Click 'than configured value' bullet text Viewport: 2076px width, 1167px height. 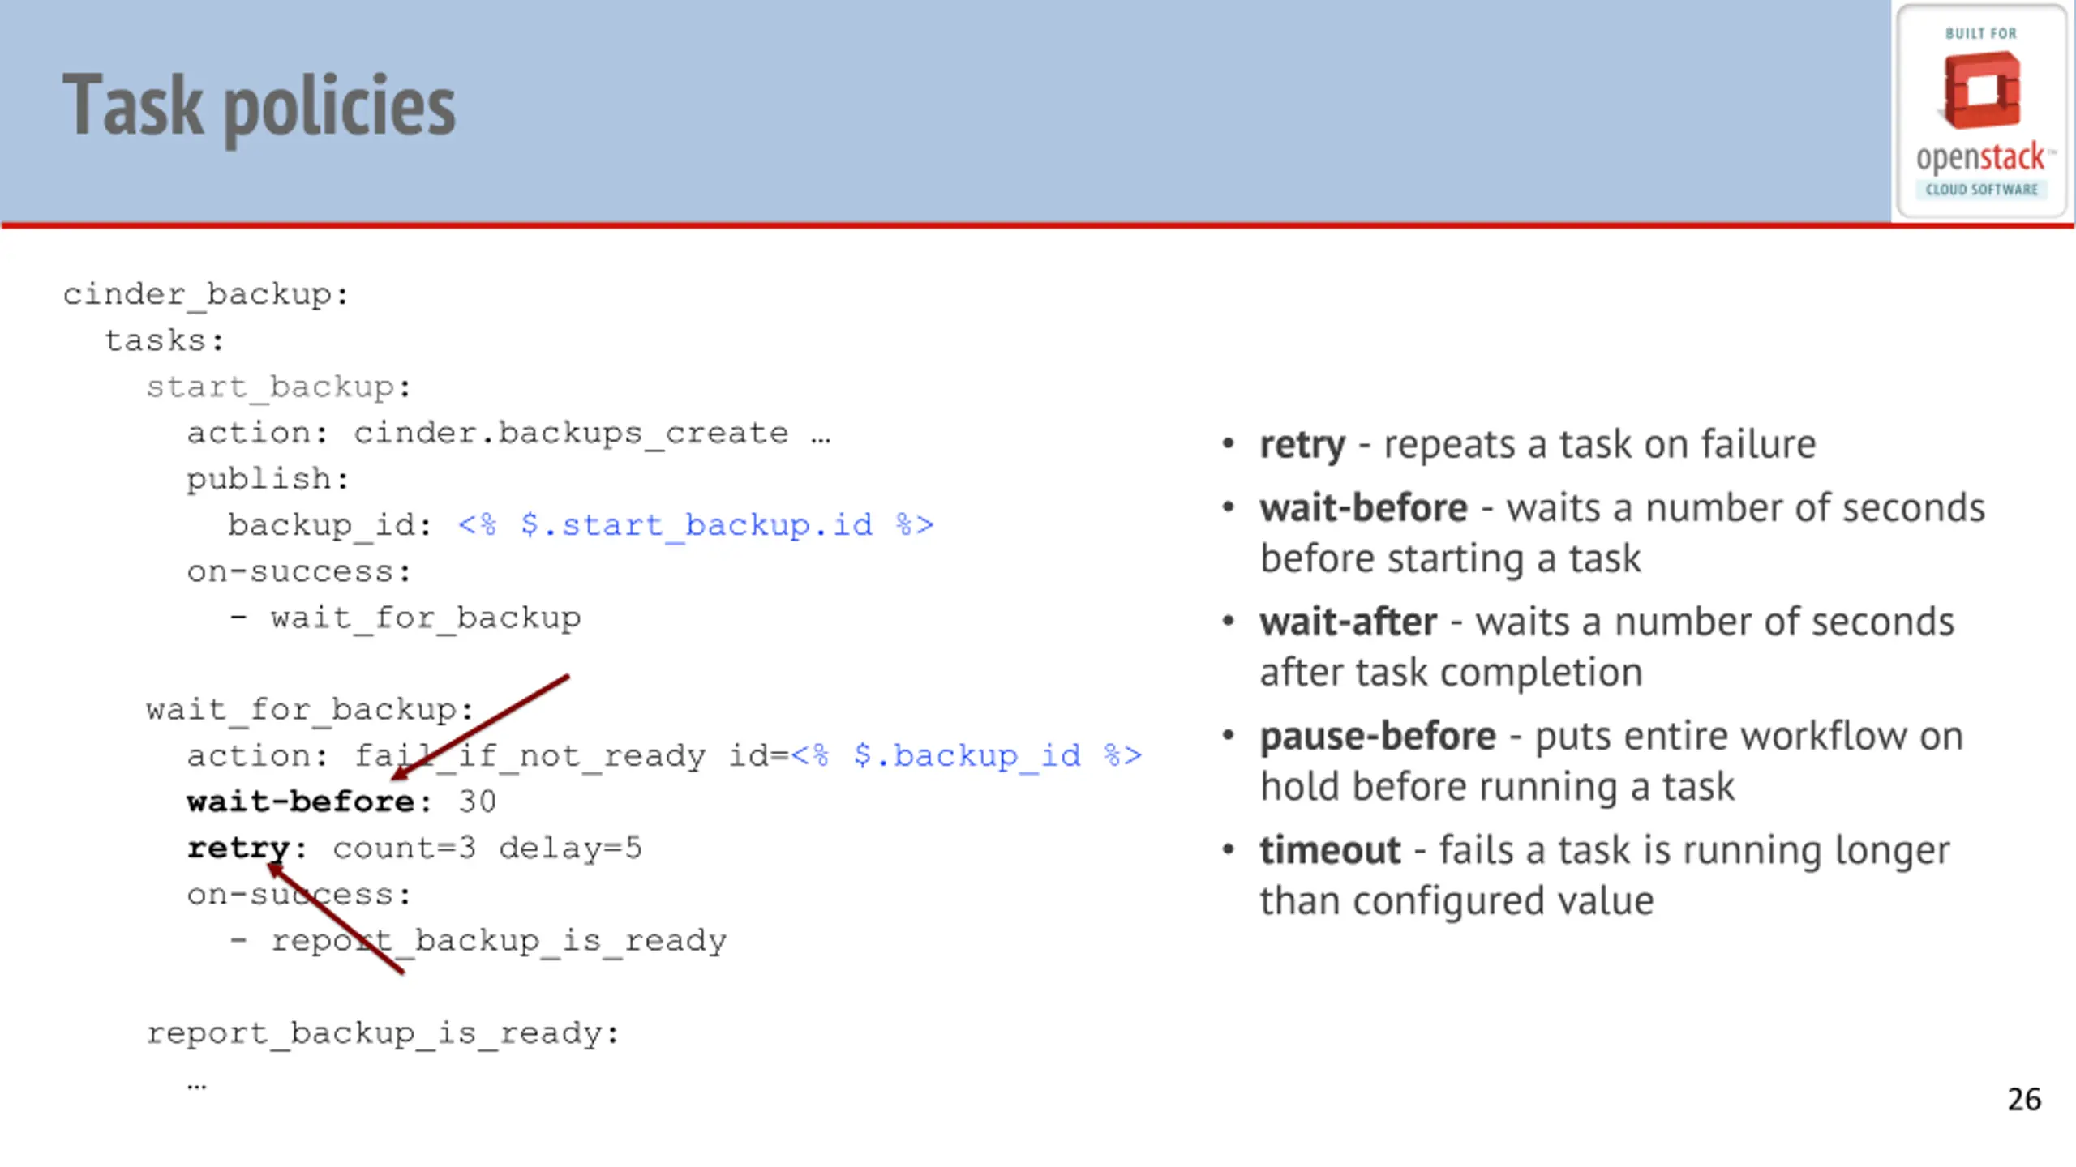pos(1456,901)
